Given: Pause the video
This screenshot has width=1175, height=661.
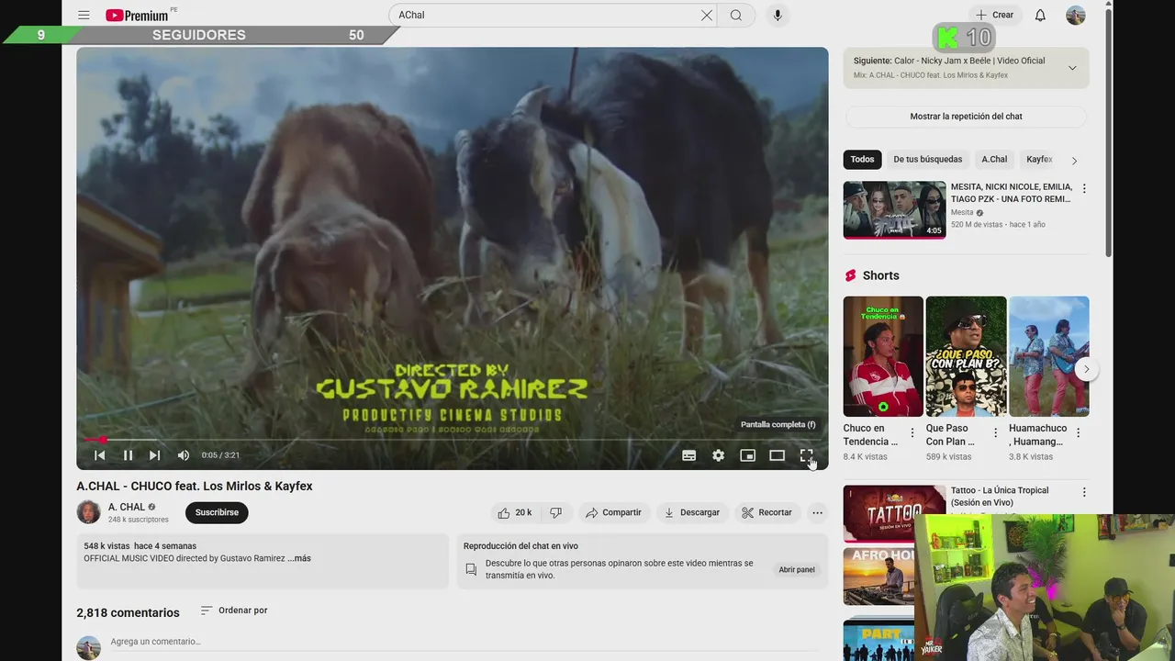Looking at the screenshot, I should click(128, 455).
